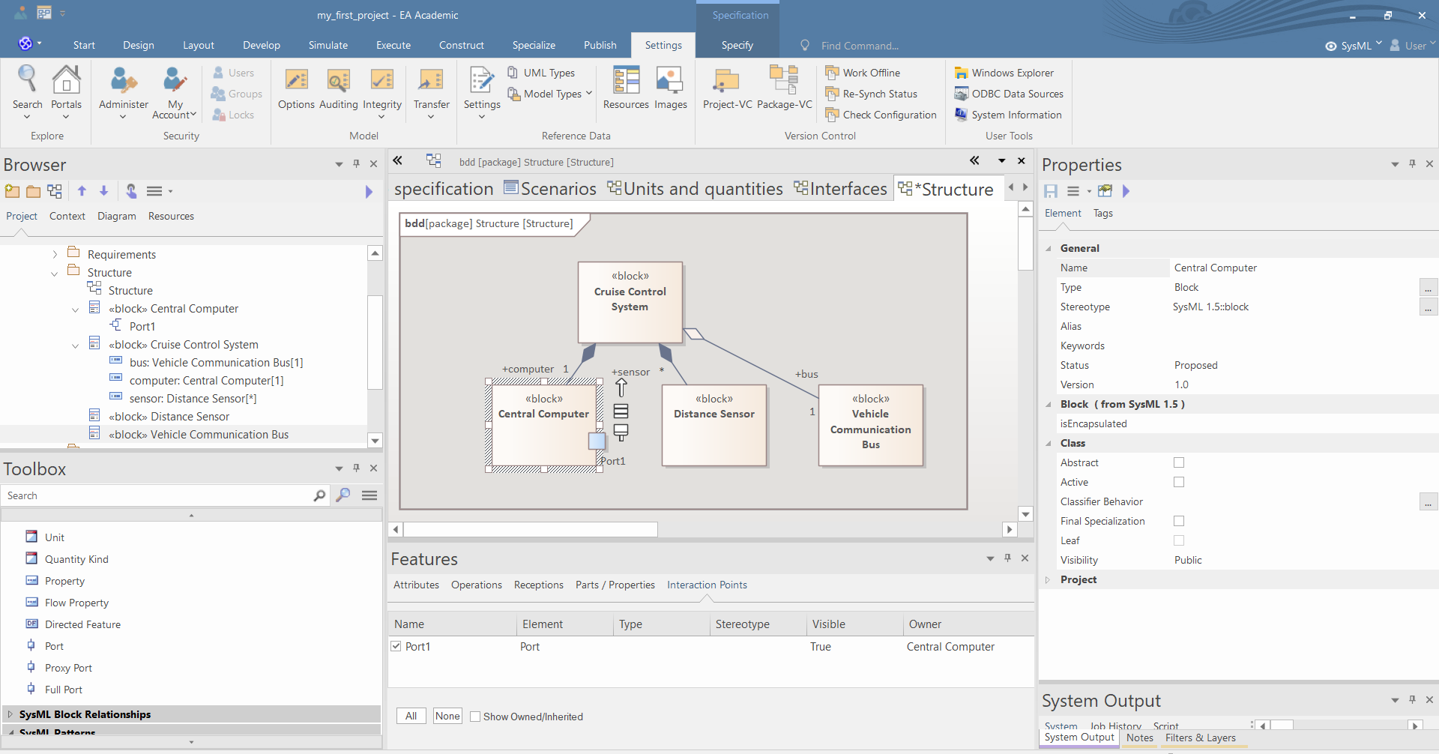Open Portals in the Explore group
Image resolution: width=1439 pixels, height=754 pixels.
[x=66, y=81]
